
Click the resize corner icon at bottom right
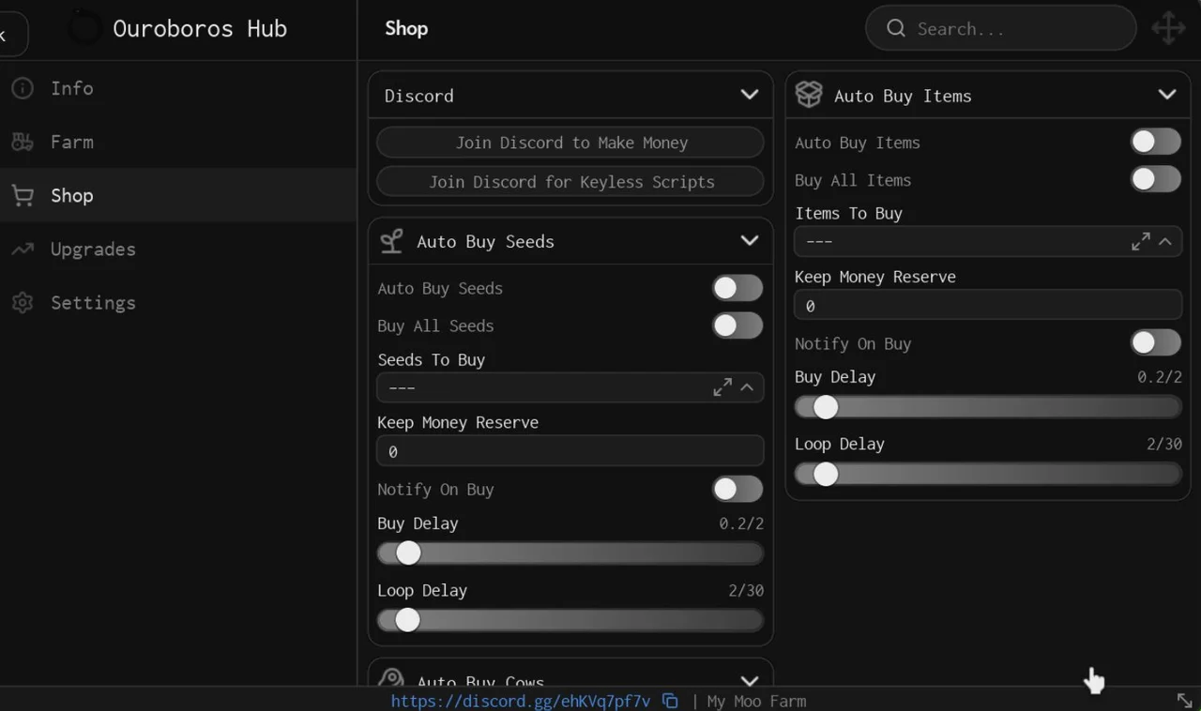1184,701
